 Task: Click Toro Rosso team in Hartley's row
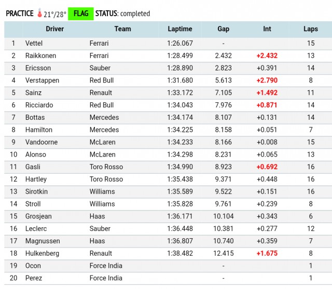(x=106, y=180)
